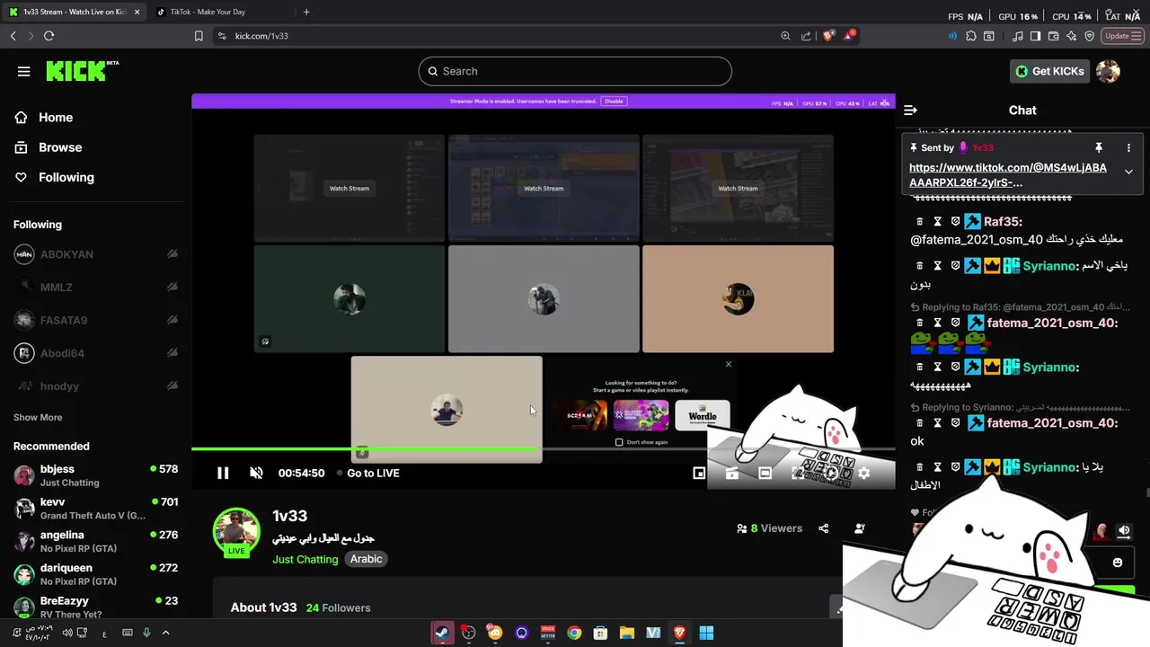Open the pinned TikTok link in chat
This screenshot has height=647, width=1150.
1008,175
